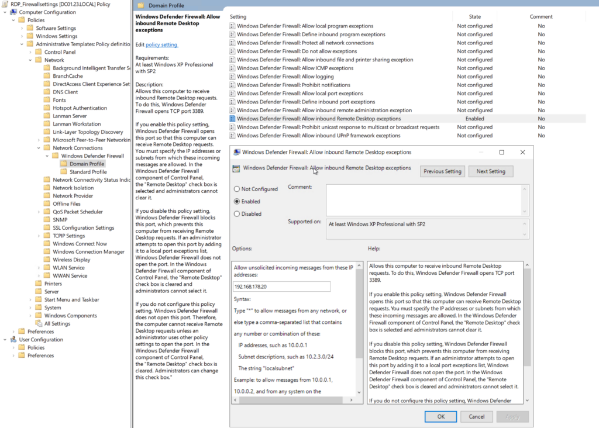The image size is (599, 428).
Task: Confirm the dialog with OK
Action: click(x=441, y=416)
